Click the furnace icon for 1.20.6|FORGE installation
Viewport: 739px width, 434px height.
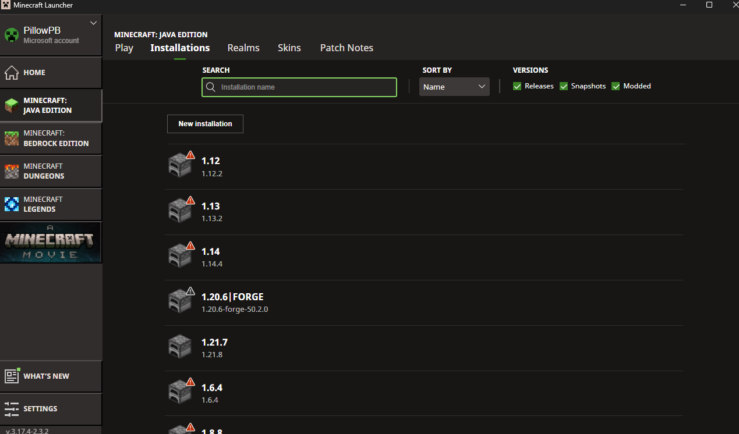pos(180,301)
